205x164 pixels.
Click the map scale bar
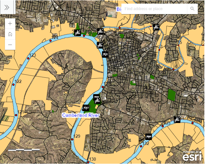[x=24, y=149]
